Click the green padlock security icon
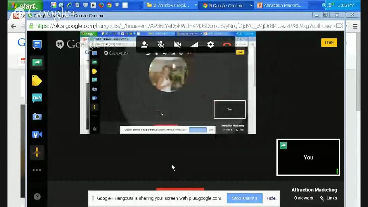368x207 pixels. [31, 26]
